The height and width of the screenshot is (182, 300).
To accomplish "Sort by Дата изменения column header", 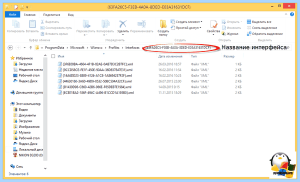I will [x=170, y=56].
